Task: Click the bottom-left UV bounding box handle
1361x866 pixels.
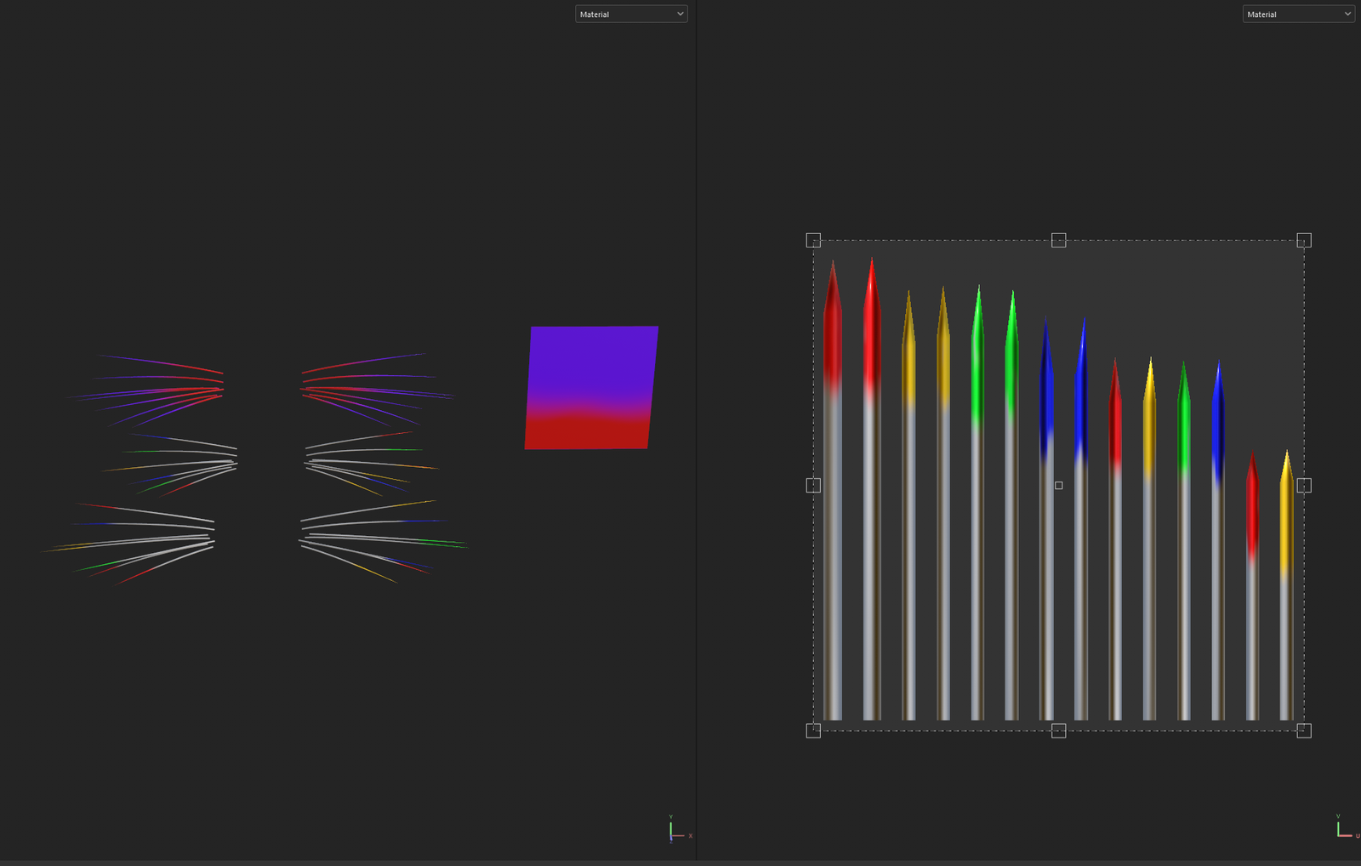Action: pos(813,730)
